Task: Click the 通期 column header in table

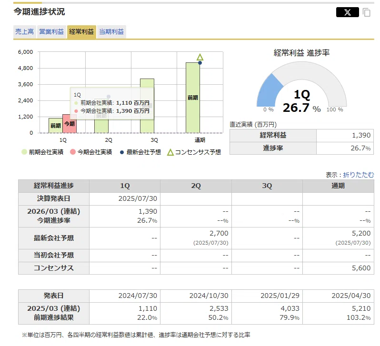Action: [x=338, y=186]
